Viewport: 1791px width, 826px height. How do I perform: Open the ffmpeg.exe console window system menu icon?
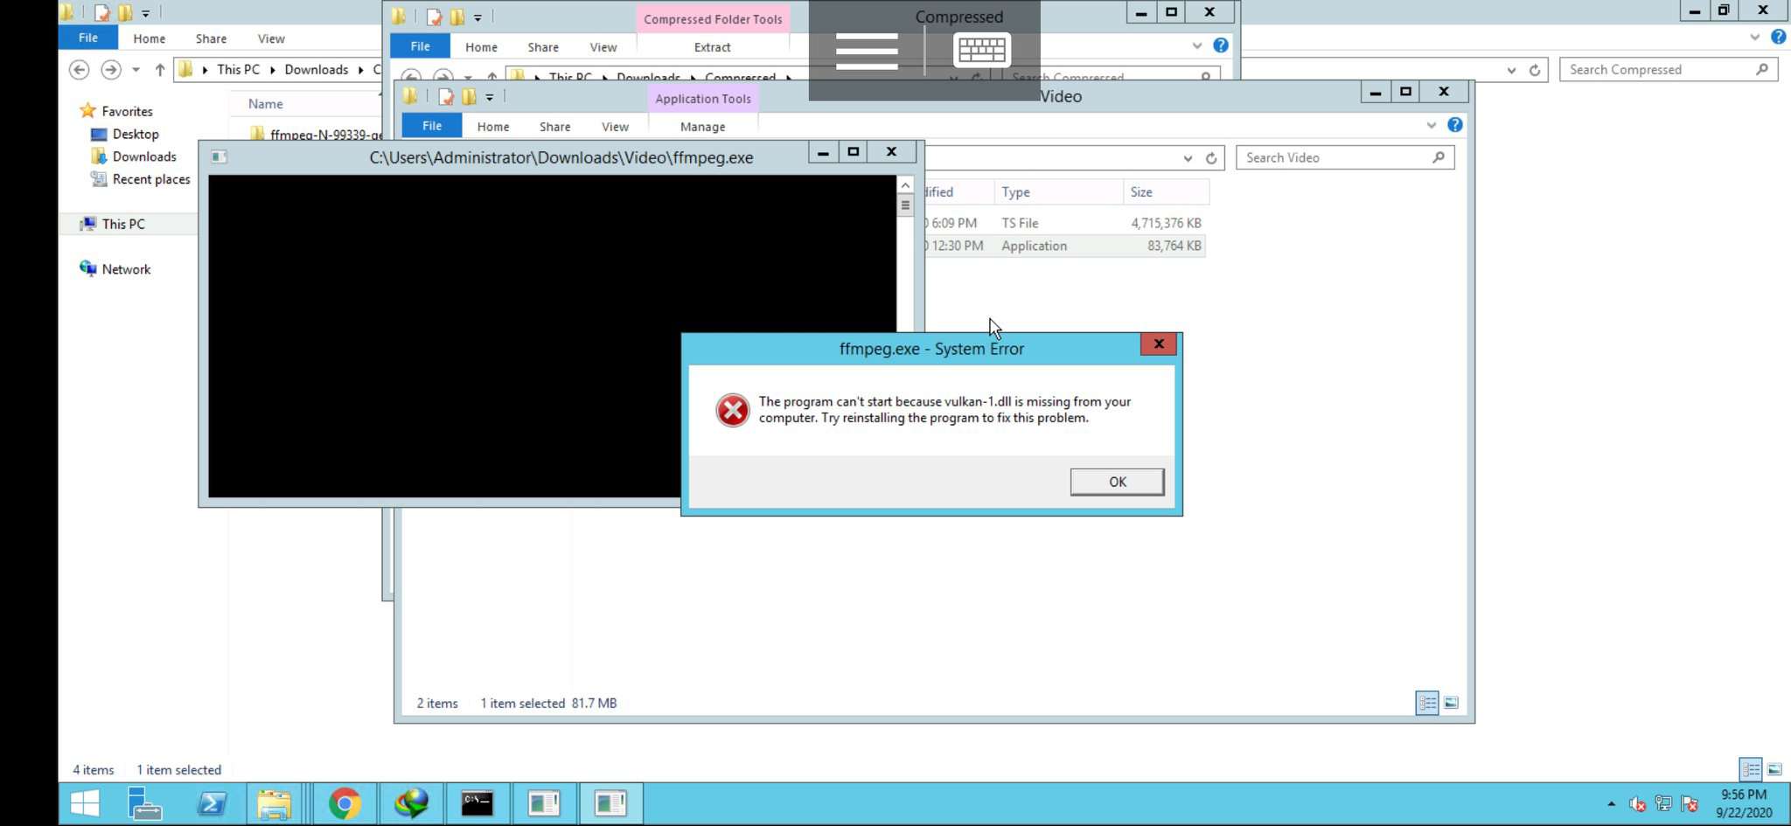click(219, 156)
